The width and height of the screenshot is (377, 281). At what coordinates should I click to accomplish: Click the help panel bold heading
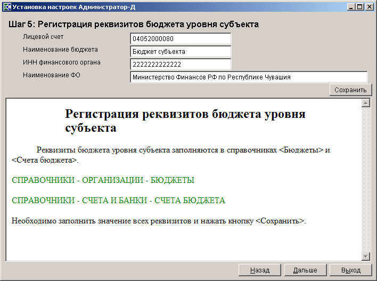(x=185, y=121)
